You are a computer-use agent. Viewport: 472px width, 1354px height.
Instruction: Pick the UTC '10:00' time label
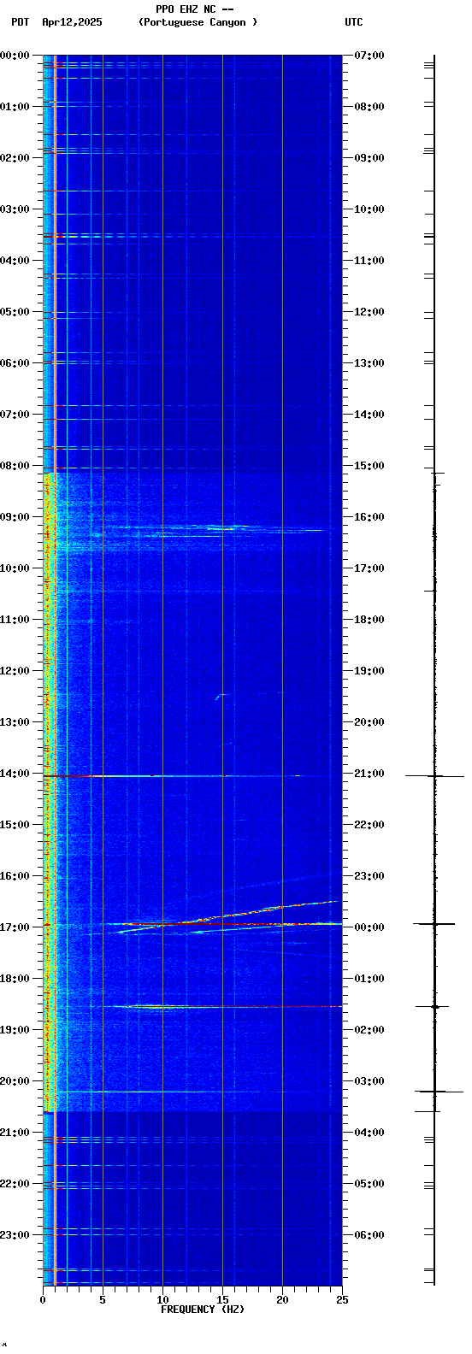pos(369,209)
